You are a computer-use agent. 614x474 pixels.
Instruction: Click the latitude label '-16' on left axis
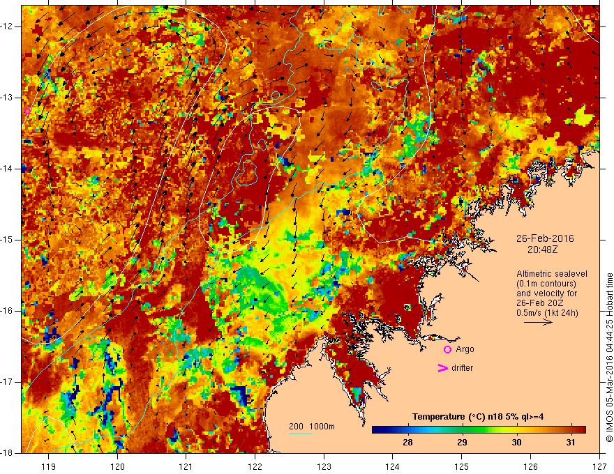click(x=7, y=311)
